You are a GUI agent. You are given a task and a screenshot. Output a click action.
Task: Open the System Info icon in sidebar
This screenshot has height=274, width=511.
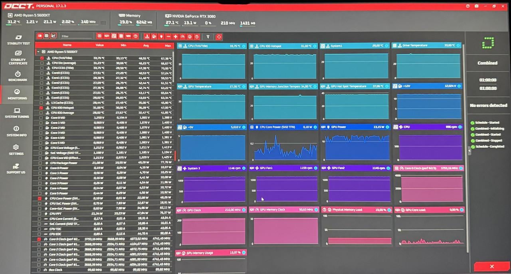point(16,129)
